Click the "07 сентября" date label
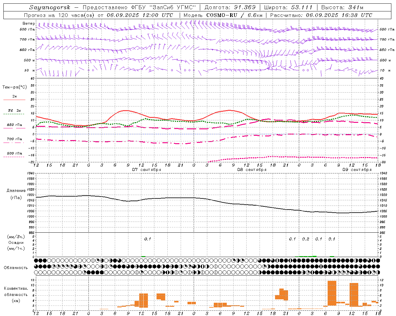Screen dimensions: 396x316 coord(147,170)
